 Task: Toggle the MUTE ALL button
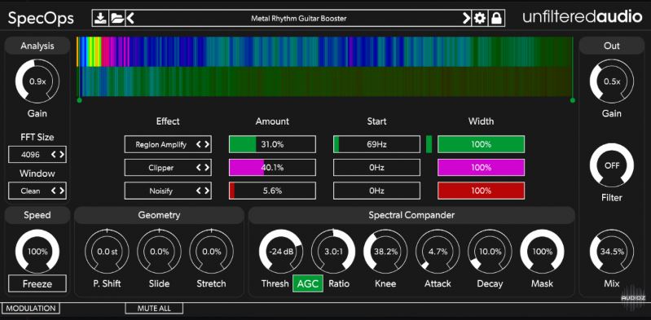pyautogui.click(x=154, y=309)
